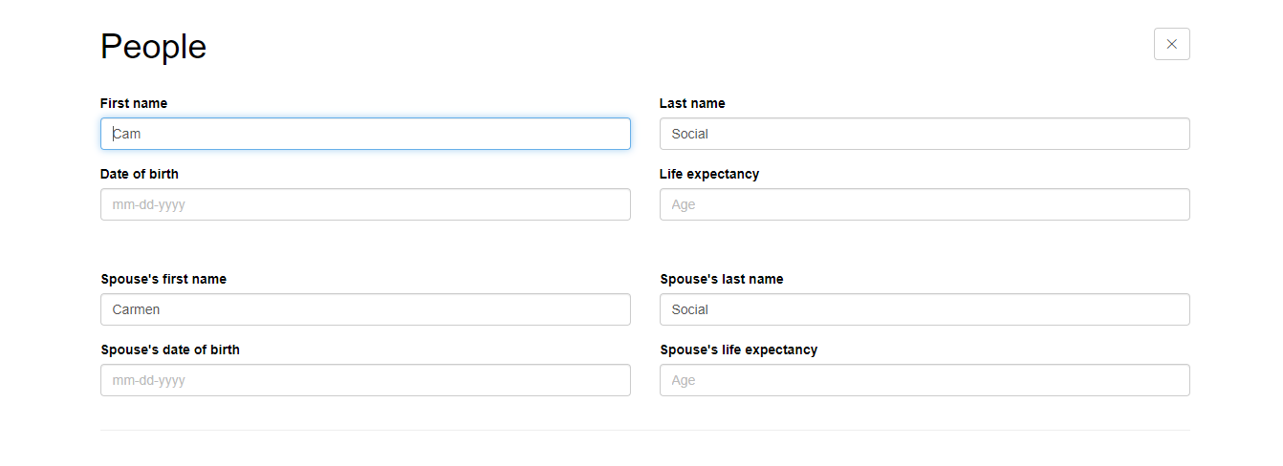Image resolution: width=1283 pixels, height=466 pixels.
Task: Click the Spouse's last name input
Action: pos(924,309)
